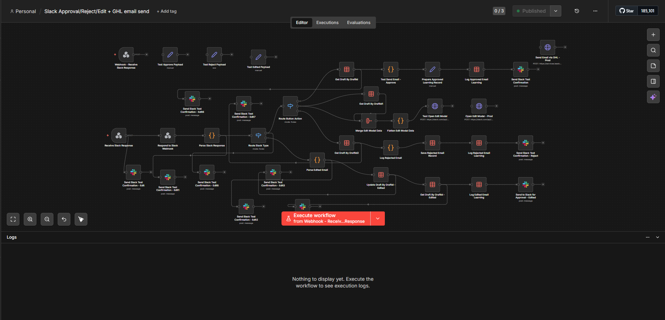
Task: Select the Save Rejected Email Record node
Action: pyautogui.click(x=432, y=143)
